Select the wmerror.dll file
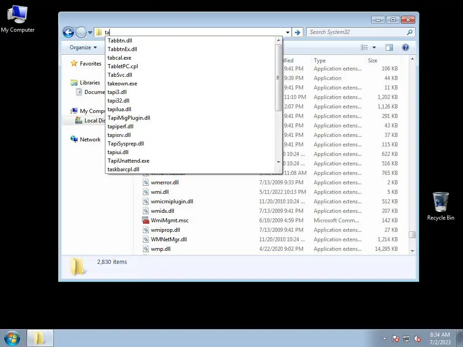The image size is (463, 347). [x=165, y=183]
